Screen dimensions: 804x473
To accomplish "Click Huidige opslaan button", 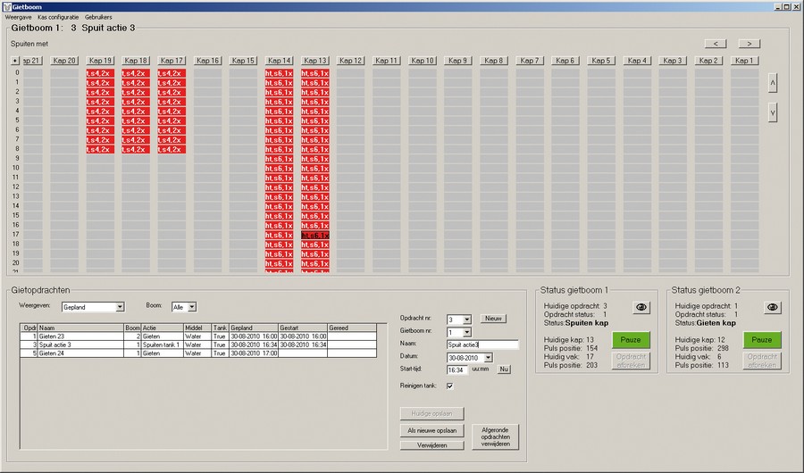I will pos(431,413).
